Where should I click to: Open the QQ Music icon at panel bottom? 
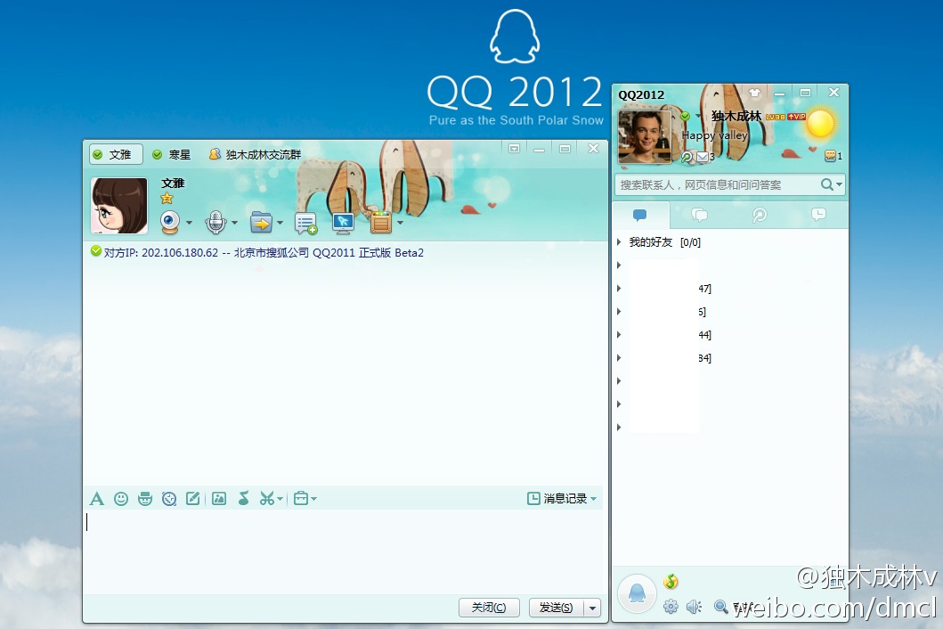pyautogui.click(x=671, y=582)
